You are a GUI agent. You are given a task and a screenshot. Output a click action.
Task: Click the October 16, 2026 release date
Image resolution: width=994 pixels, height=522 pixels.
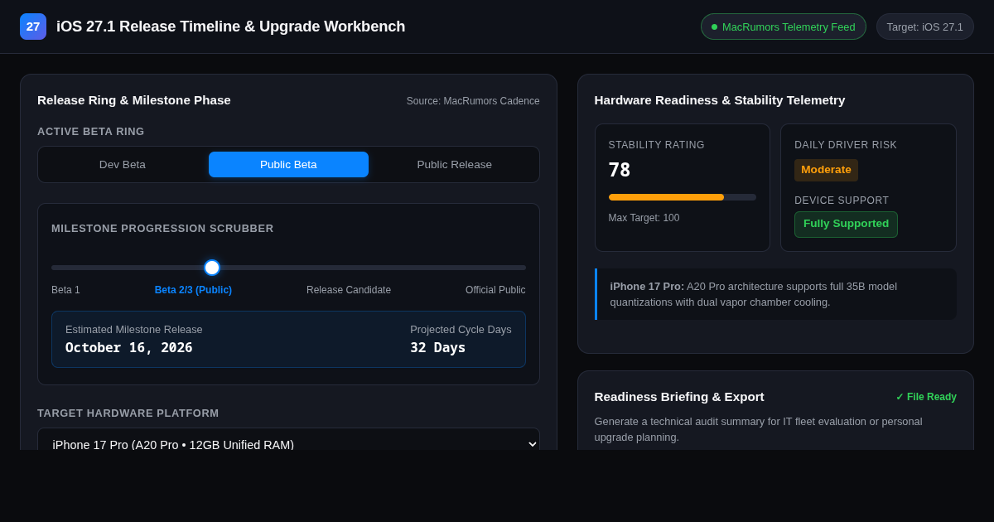coord(129,347)
